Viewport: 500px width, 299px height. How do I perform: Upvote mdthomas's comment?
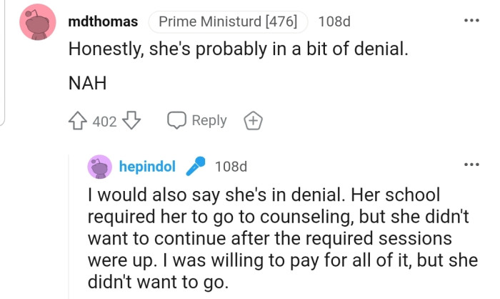click(78, 121)
